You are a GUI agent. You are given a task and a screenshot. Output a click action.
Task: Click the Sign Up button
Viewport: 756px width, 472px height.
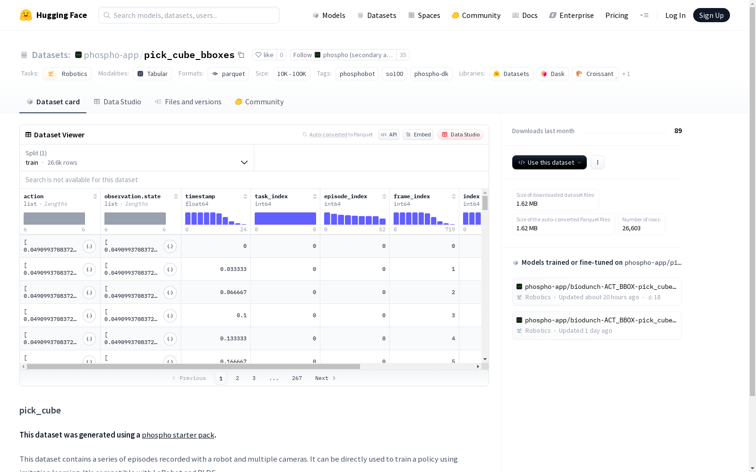click(x=711, y=15)
